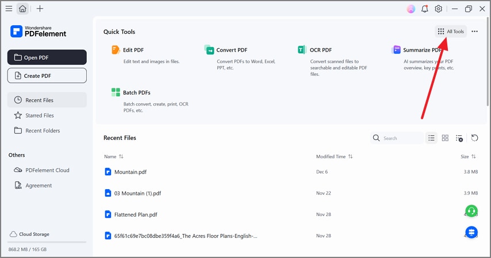
Task: Click the vertical scrollbar on right edge
Action: (487, 61)
